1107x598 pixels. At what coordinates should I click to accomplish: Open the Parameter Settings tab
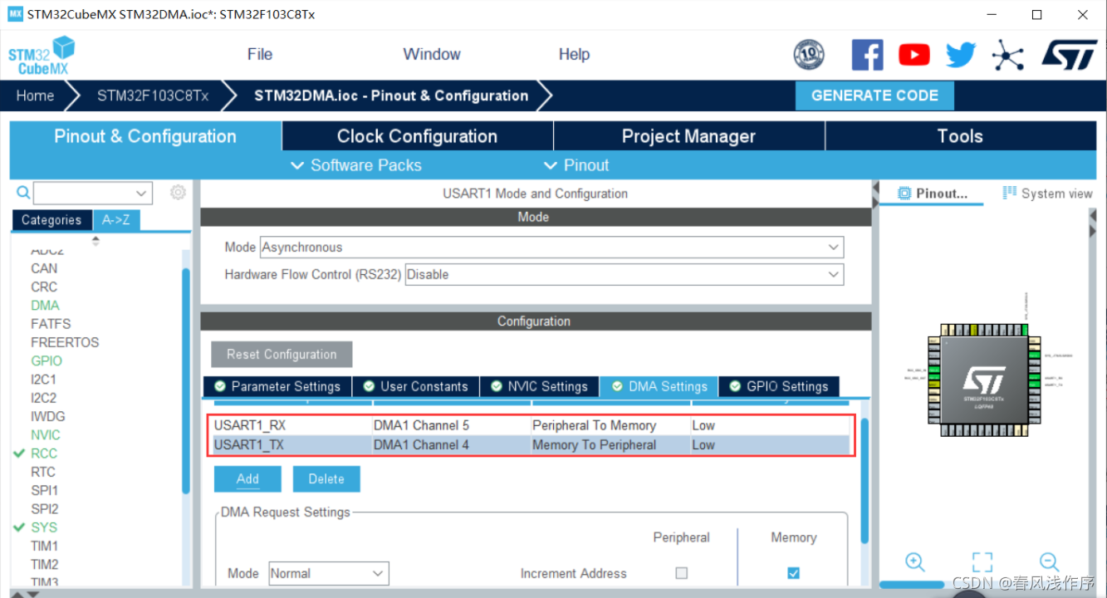coord(277,386)
